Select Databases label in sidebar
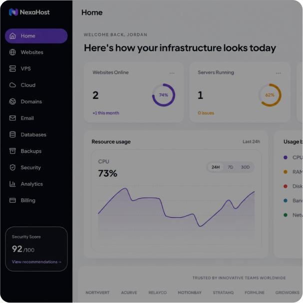Viewport: 303px width, 303px height. tap(33, 134)
